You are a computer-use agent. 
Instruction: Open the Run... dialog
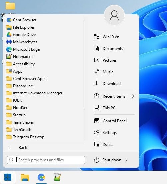coord(103,144)
